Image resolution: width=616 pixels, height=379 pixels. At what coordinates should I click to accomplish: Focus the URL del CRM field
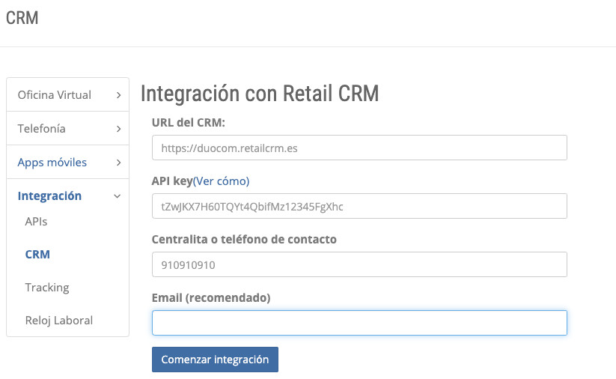click(359, 148)
